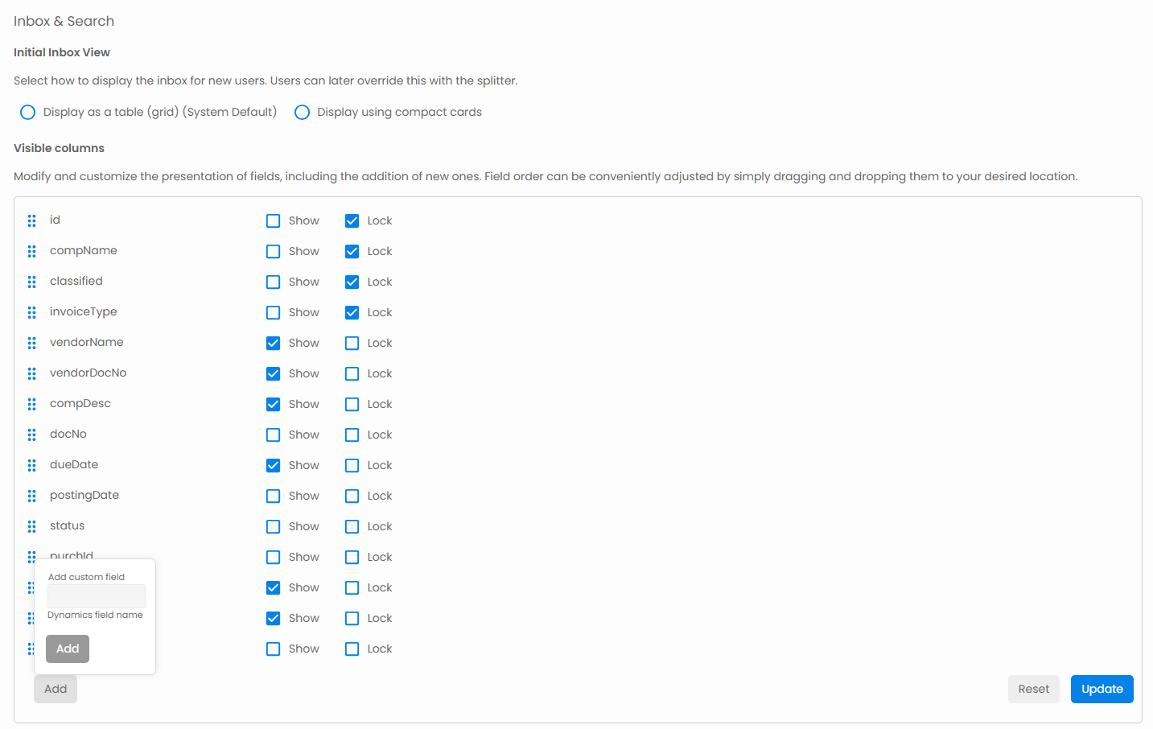Click the Reset button

click(1034, 689)
